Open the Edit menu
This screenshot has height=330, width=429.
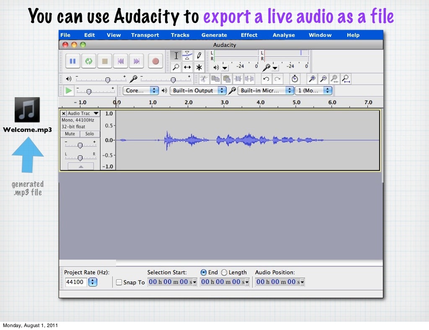click(x=90, y=35)
